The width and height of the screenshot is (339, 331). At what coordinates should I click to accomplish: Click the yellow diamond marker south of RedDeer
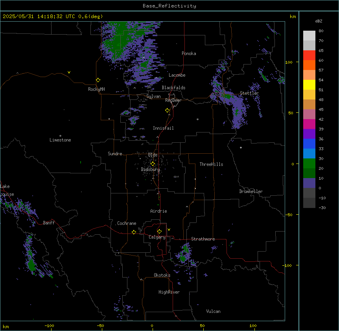tap(167, 110)
